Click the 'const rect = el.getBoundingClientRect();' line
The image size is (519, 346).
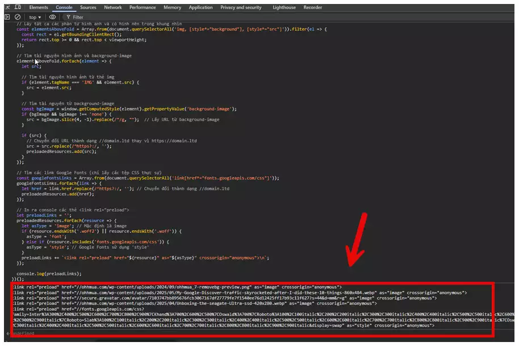click(72, 35)
